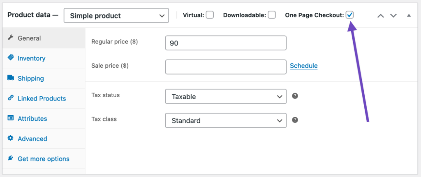
Task: Click the Get more options plug icon
Action: [x=11, y=159]
